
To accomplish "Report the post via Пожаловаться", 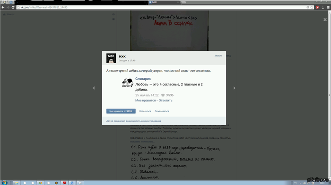I will click(x=162, y=111).
